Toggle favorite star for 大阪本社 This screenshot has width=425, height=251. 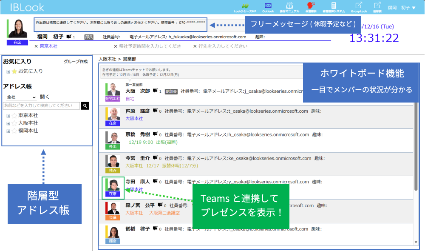tap(14, 123)
